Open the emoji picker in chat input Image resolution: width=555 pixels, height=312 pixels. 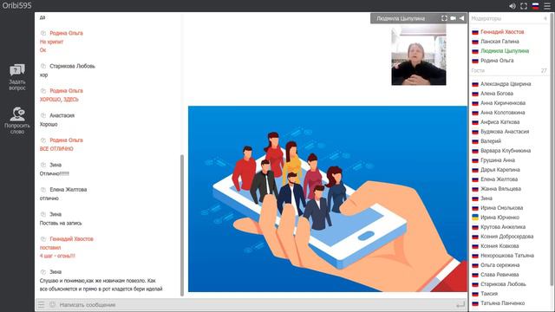pos(52,304)
